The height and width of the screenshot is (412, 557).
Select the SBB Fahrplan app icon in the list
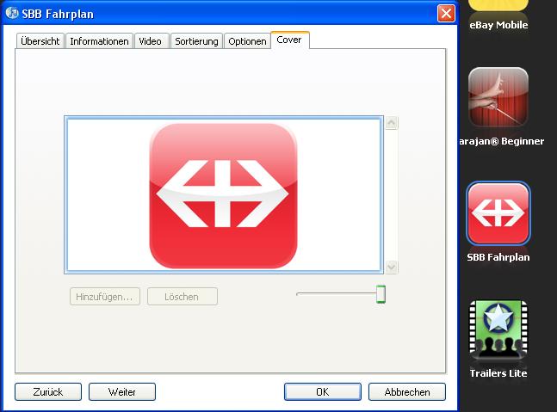point(498,213)
